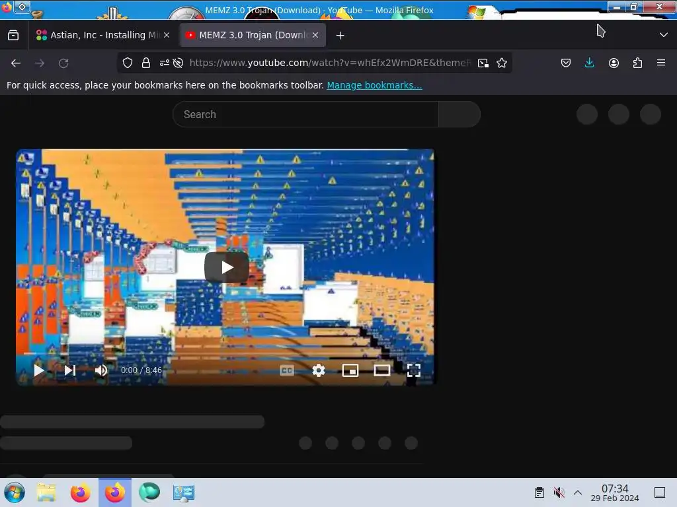Open the Firefox account menu
This screenshot has height=507, width=677.
coord(614,63)
